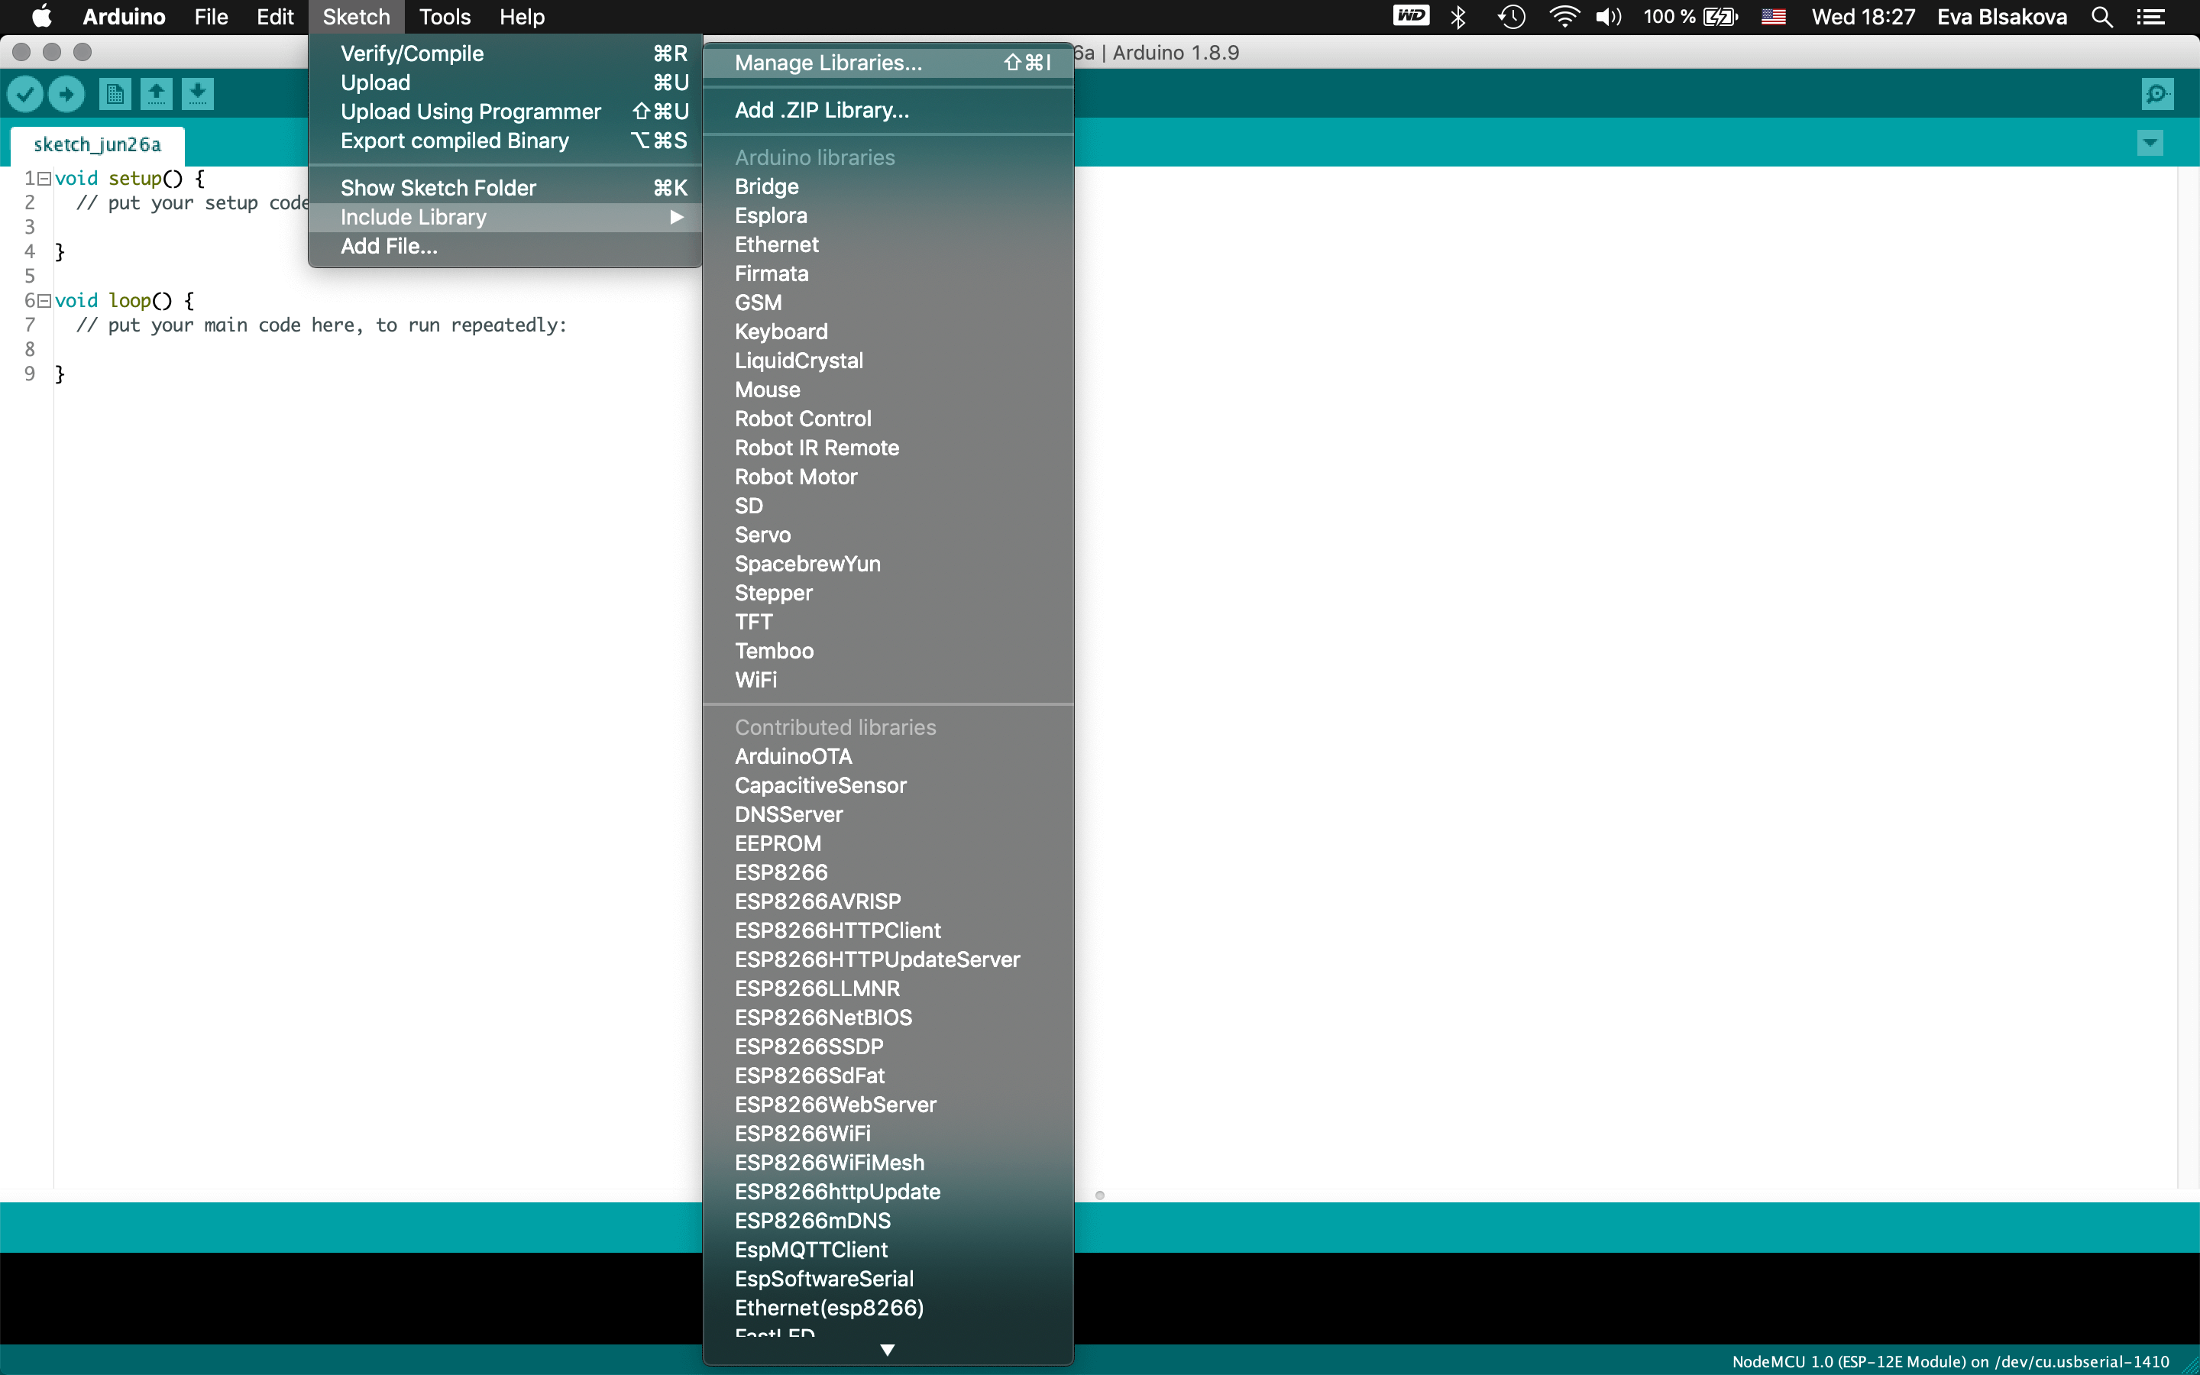Open Spotlight search in menu bar
This screenshot has width=2200, height=1375.
click(x=2101, y=18)
